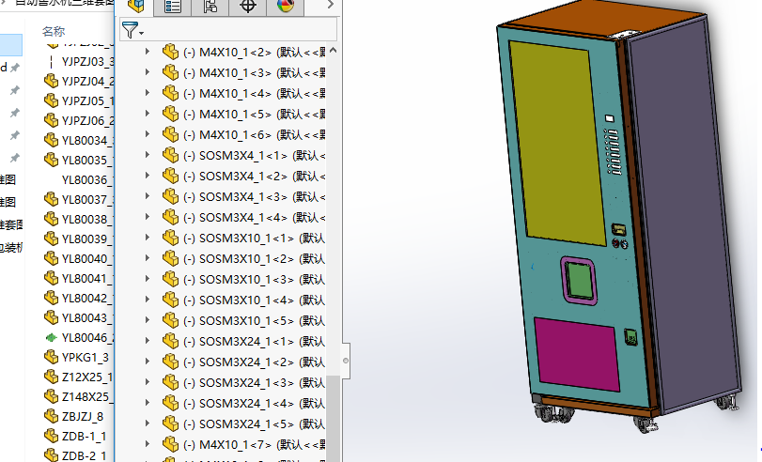This screenshot has height=462, width=762.
Task: Open the DisplayManager color sphere tab
Action: 286,7
